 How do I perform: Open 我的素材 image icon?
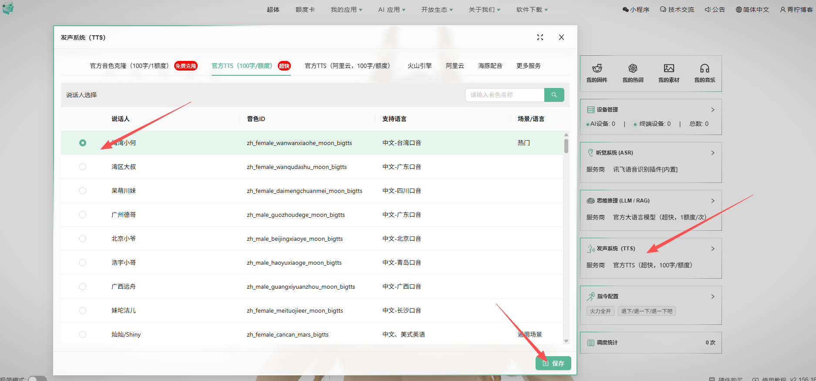(x=669, y=68)
